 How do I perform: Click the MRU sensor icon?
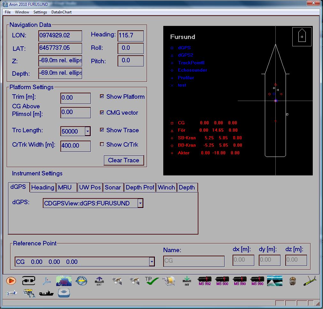coord(293,281)
